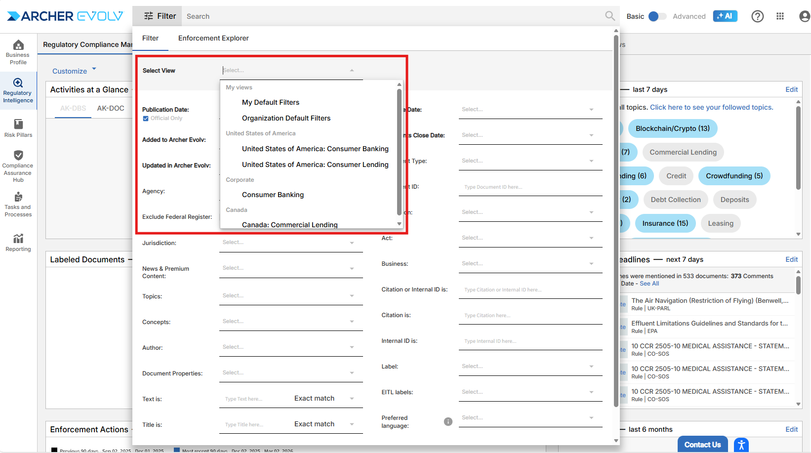
Task: Click the info icon beside Preferred language
Action: [x=448, y=421]
